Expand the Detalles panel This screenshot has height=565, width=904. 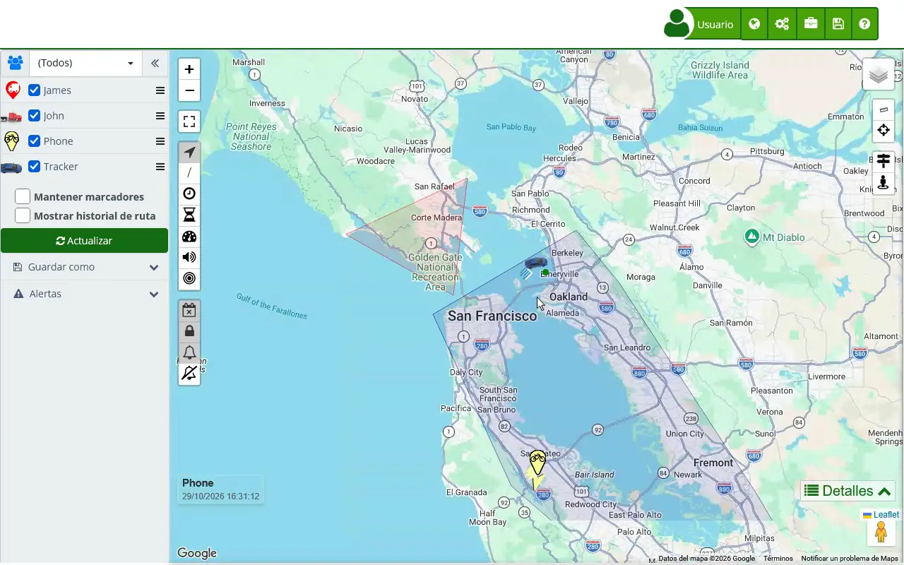pos(848,491)
